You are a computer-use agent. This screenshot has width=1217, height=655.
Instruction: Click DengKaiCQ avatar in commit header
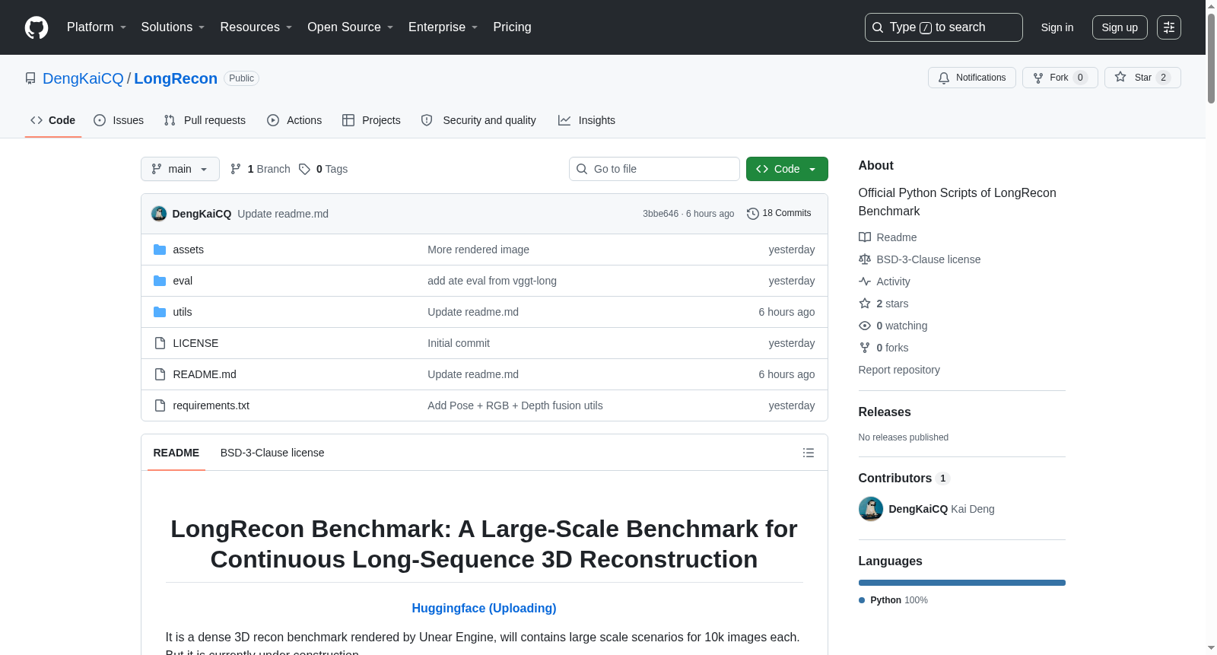(159, 214)
